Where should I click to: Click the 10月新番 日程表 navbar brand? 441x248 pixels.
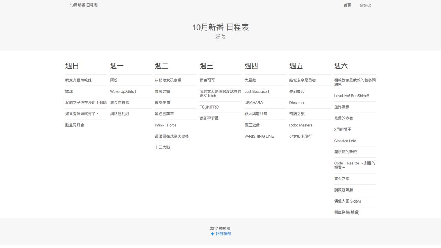(83, 5)
